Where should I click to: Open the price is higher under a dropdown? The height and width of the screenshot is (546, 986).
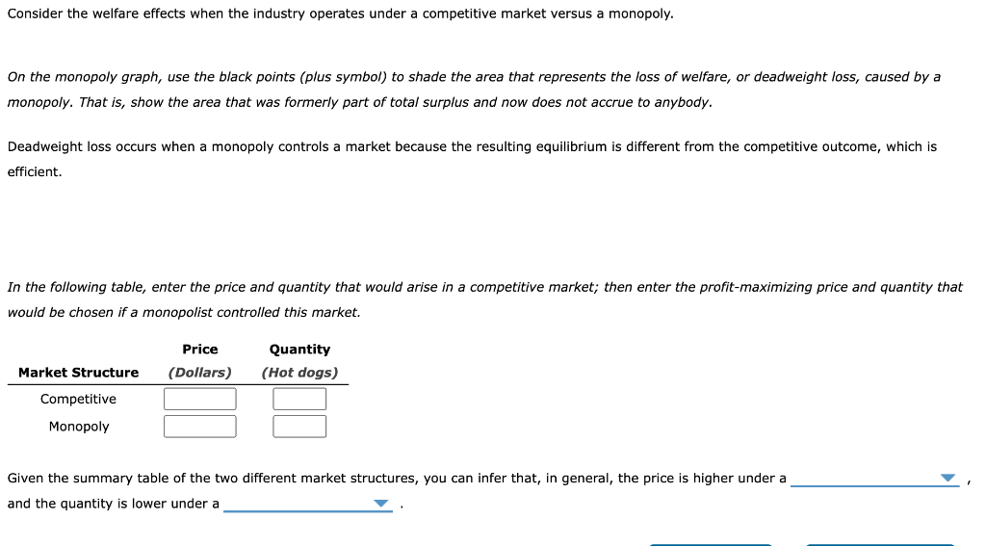(874, 478)
